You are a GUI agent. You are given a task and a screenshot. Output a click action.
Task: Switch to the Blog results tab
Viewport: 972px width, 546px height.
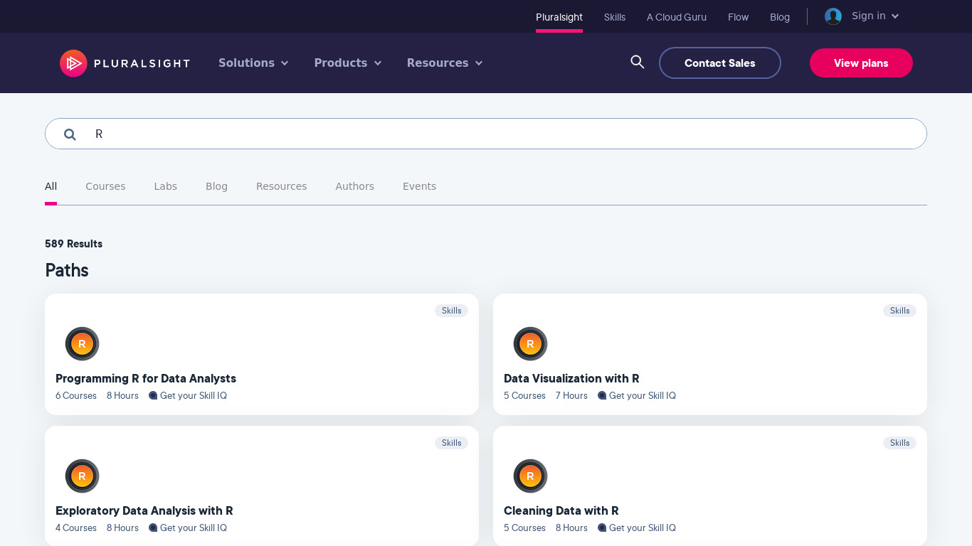(x=217, y=186)
